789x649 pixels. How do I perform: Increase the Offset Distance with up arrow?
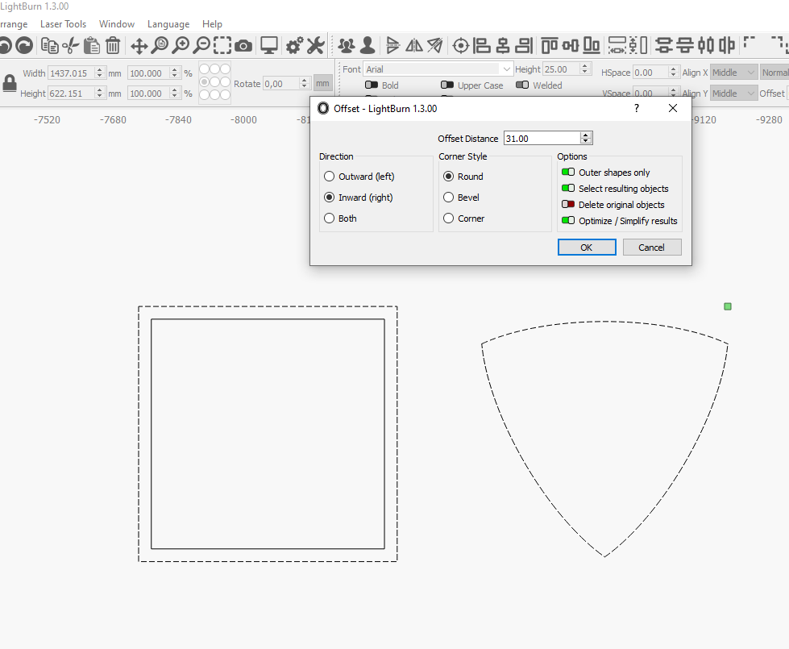point(585,135)
